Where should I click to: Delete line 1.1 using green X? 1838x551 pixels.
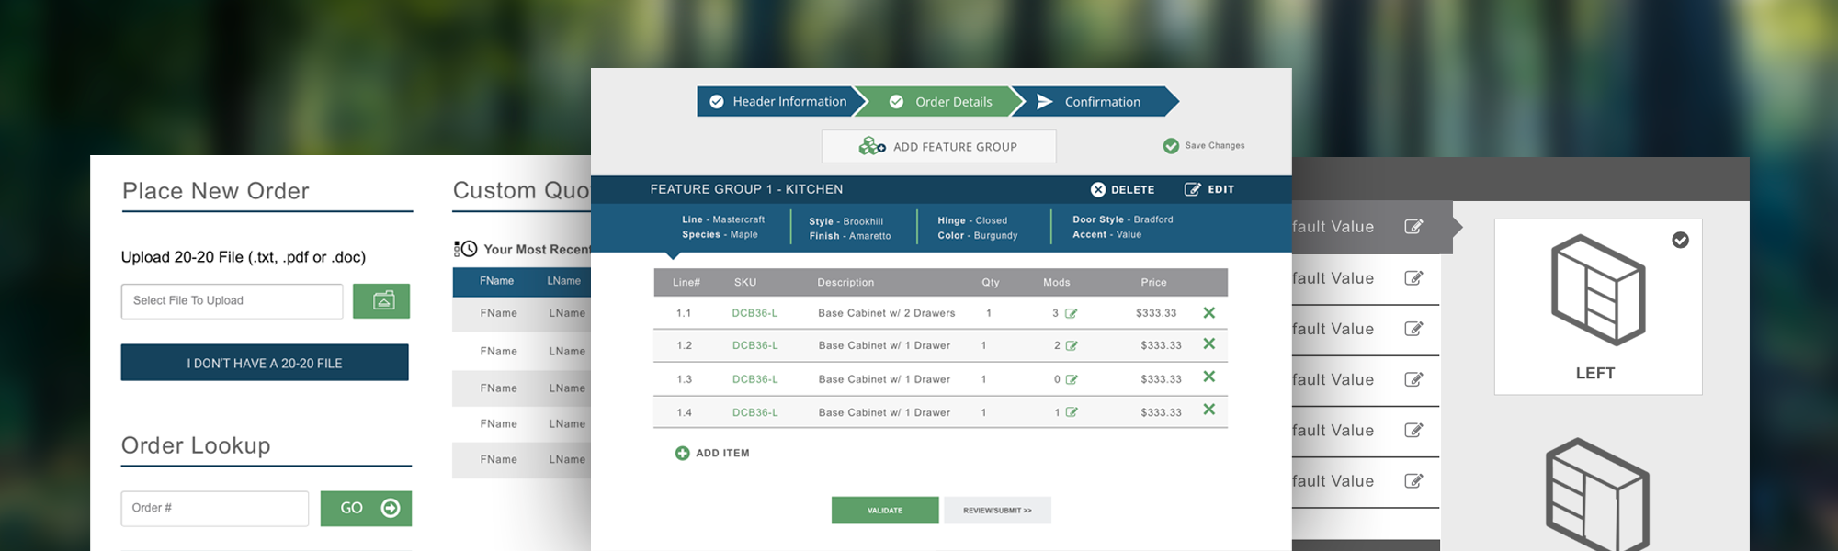click(x=1208, y=313)
